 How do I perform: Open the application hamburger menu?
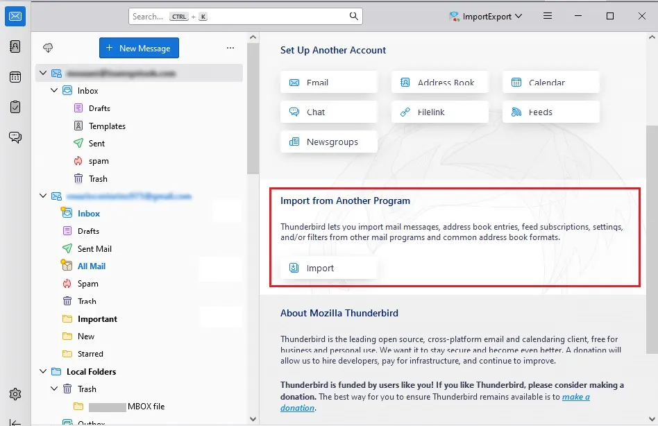point(548,15)
